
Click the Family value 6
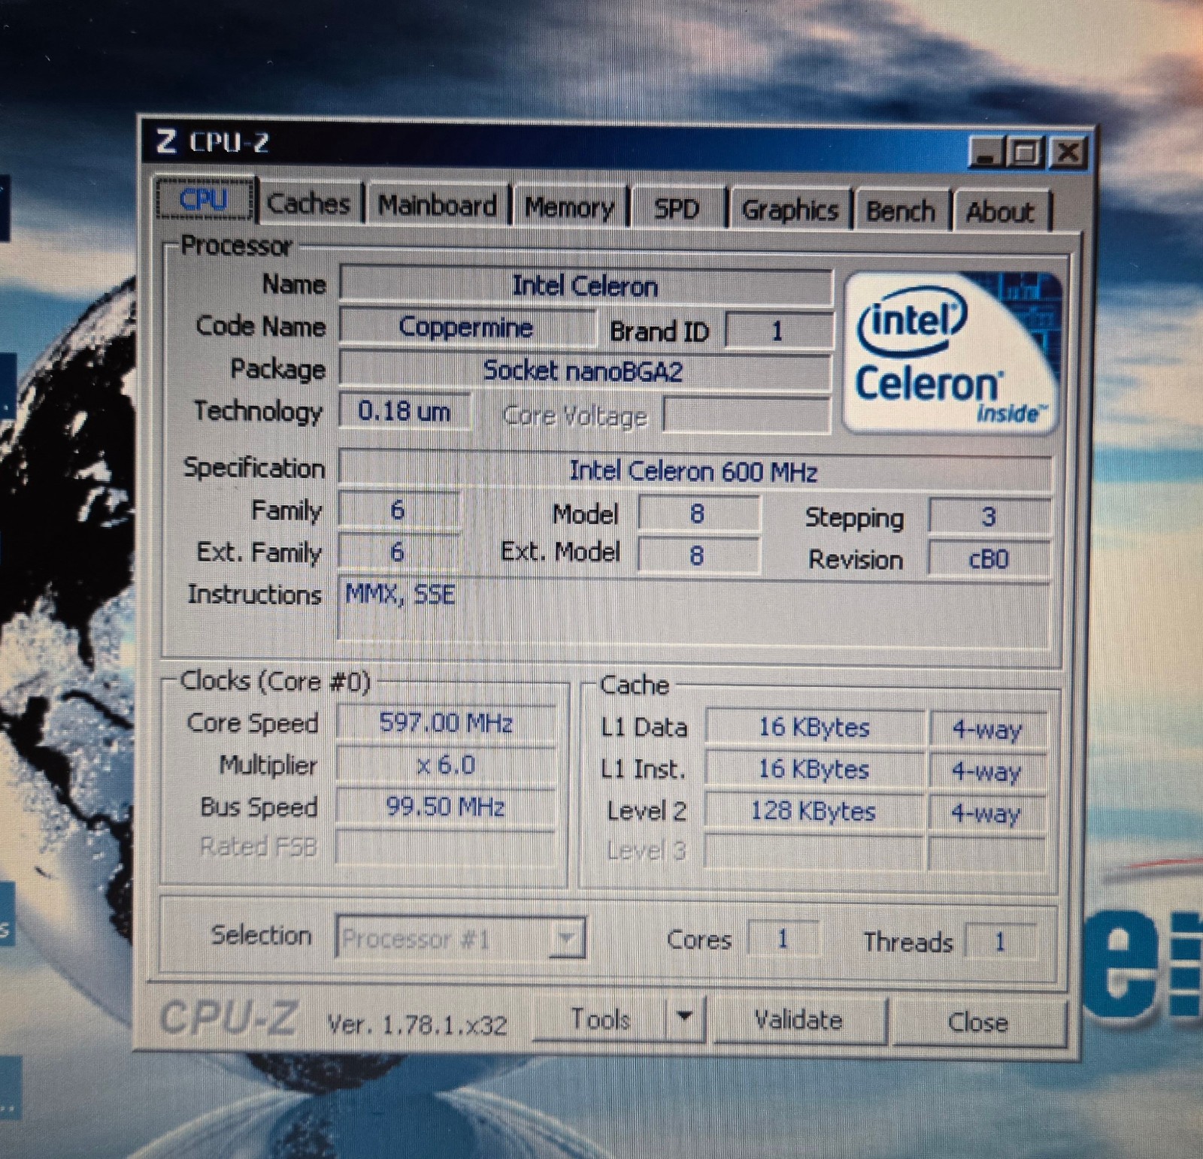click(398, 510)
